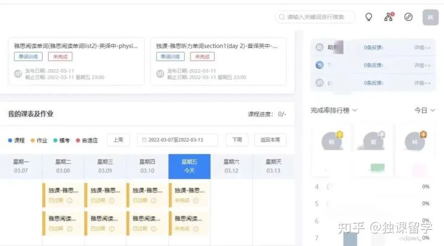This screenshot has height=246, width=444.
Task: Click 未完成 tag on 雅思听力单词 card
Action: coord(202,57)
